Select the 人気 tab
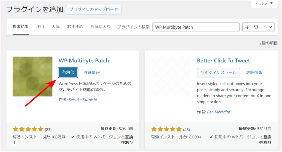The width and height of the screenshot is (282, 152). pos(56,27)
